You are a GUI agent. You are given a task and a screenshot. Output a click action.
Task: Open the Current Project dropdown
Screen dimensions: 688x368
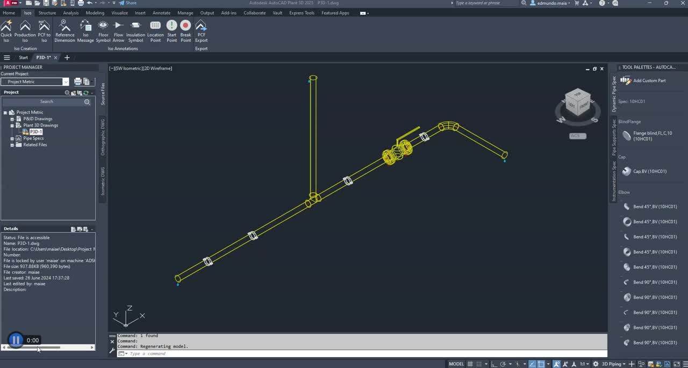coord(66,81)
